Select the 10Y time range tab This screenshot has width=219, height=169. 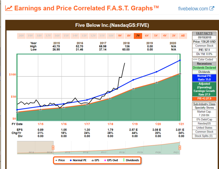pyautogui.click(x=111, y=36)
